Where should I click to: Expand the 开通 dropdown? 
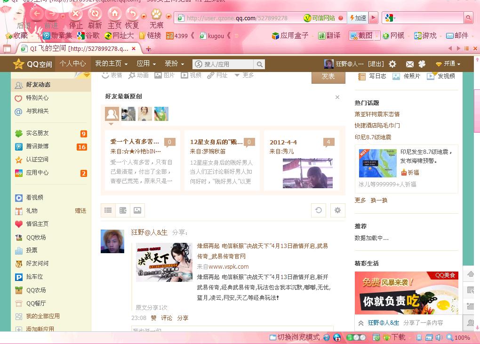[x=448, y=64]
